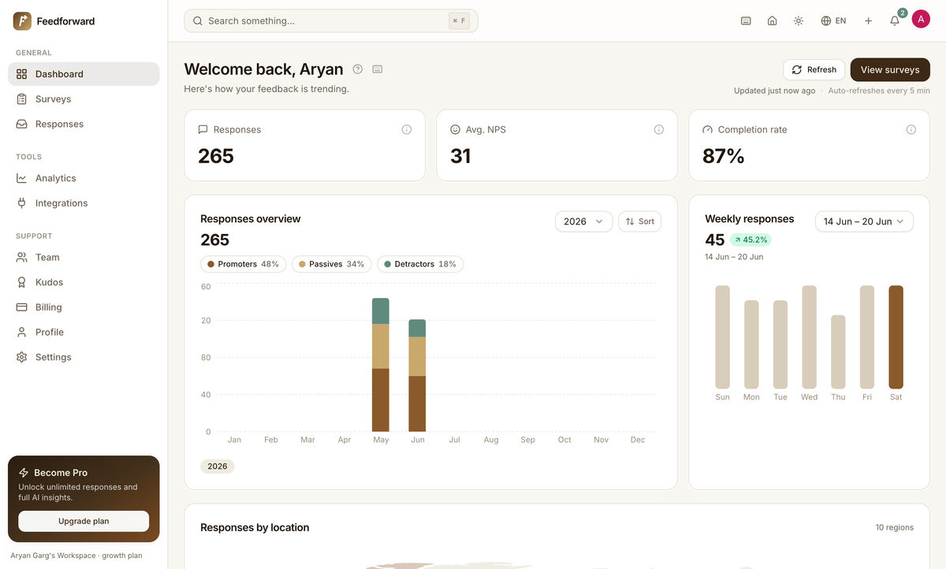
Task: Toggle the Detractors 18% legend chip
Action: (x=420, y=264)
